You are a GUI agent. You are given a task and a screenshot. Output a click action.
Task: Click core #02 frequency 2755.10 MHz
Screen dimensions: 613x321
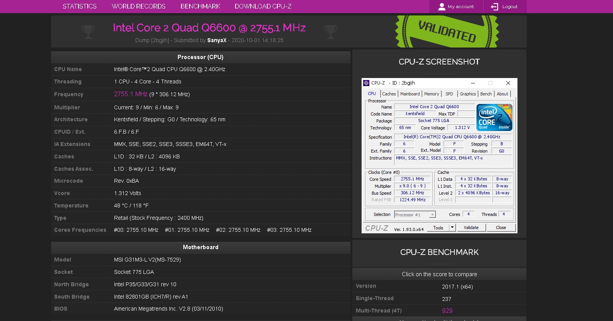[238, 230]
